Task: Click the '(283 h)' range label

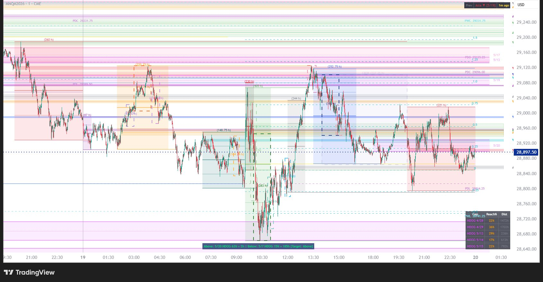Action: tap(263, 186)
